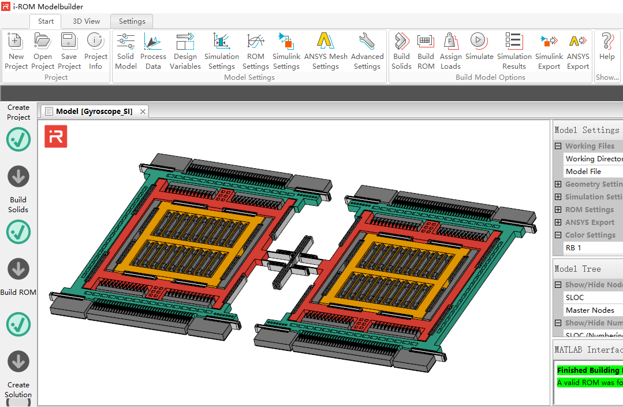
Task: Open ANSYS Mesh Settings
Action: tap(326, 51)
